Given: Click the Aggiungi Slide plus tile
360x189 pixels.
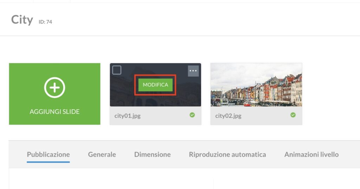Looking at the screenshot, I should pos(54,94).
